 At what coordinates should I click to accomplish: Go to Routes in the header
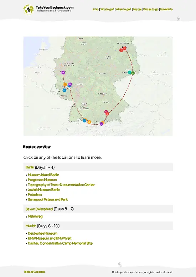coord(137,9)
